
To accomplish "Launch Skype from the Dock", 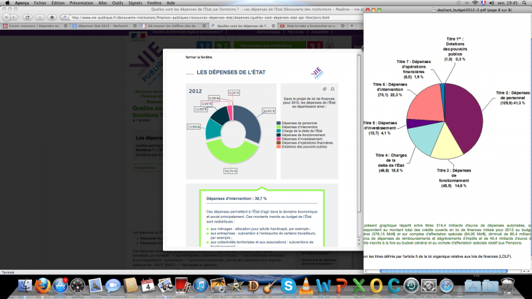I will [287, 285].
